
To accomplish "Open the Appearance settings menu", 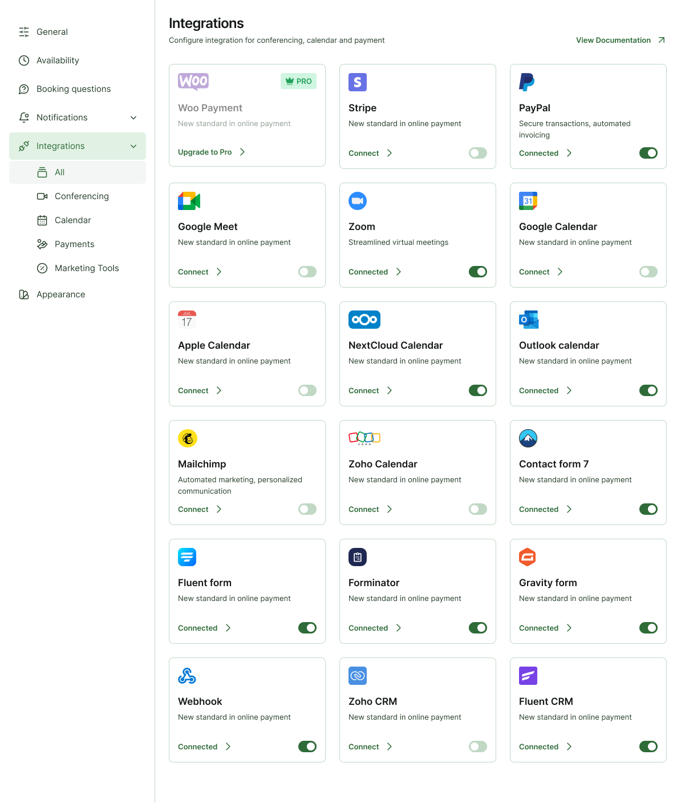I will 78,294.
